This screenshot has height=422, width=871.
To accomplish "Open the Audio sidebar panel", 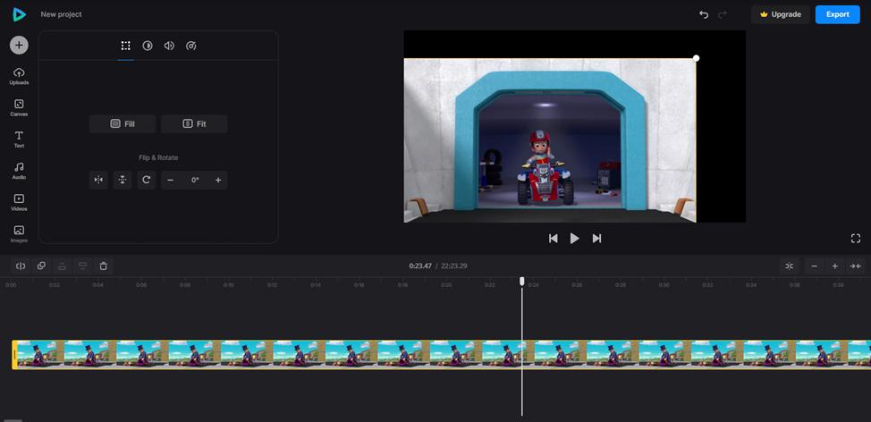I will [19, 171].
